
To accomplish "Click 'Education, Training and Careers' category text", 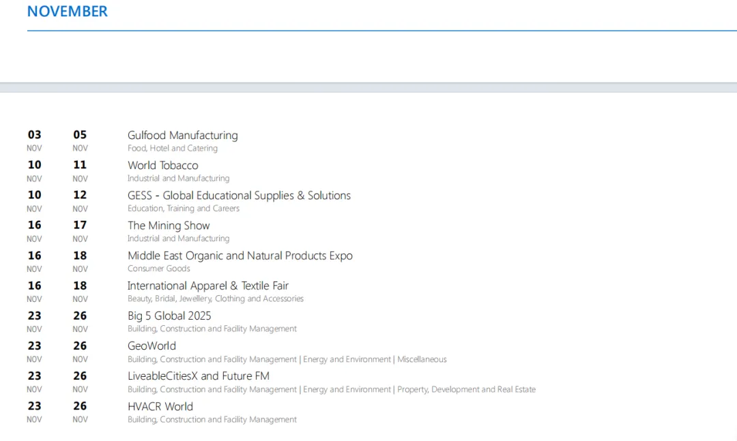I will tap(184, 209).
